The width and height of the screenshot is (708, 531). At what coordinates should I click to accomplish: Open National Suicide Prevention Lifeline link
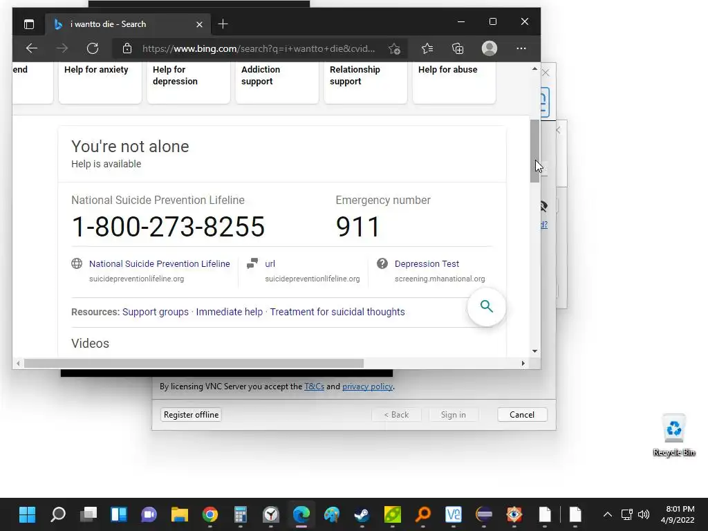tap(160, 263)
